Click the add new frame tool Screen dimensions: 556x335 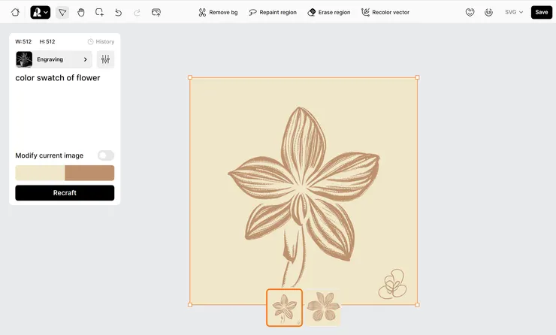(x=100, y=13)
